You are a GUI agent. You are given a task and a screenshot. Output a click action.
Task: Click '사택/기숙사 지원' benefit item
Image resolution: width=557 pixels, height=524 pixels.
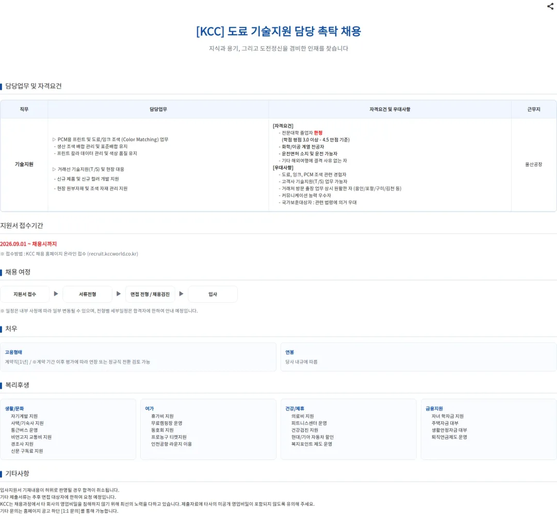[27, 423]
